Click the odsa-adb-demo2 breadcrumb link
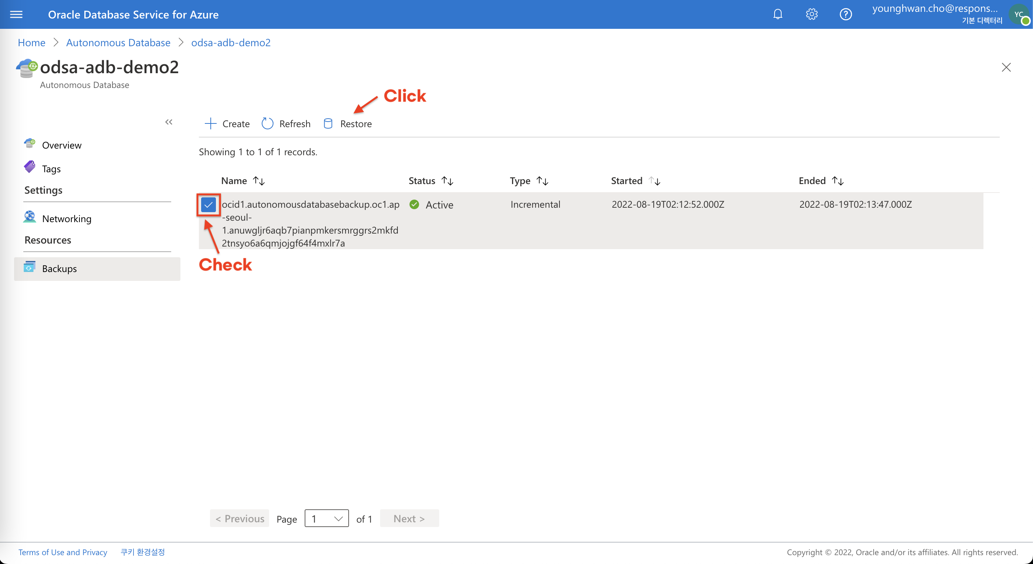 [231, 43]
